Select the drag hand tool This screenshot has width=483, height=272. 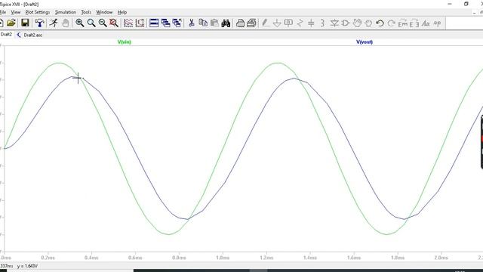tap(368, 23)
